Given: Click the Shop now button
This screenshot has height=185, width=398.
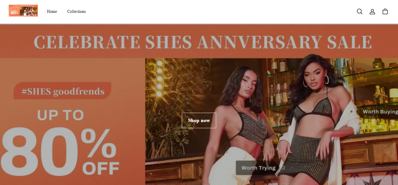Looking at the screenshot, I should tap(199, 120).
